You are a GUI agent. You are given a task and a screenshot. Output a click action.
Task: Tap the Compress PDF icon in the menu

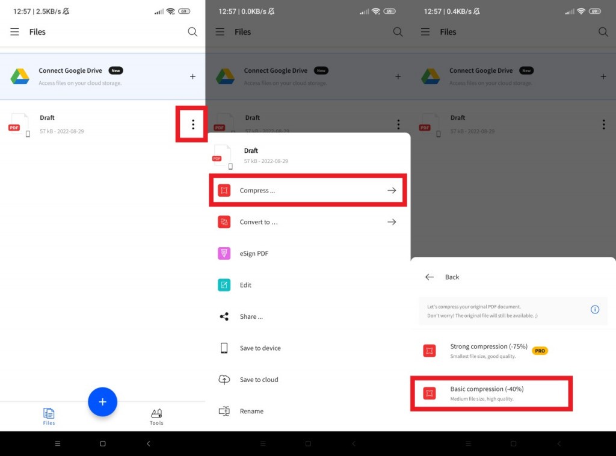(224, 189)
